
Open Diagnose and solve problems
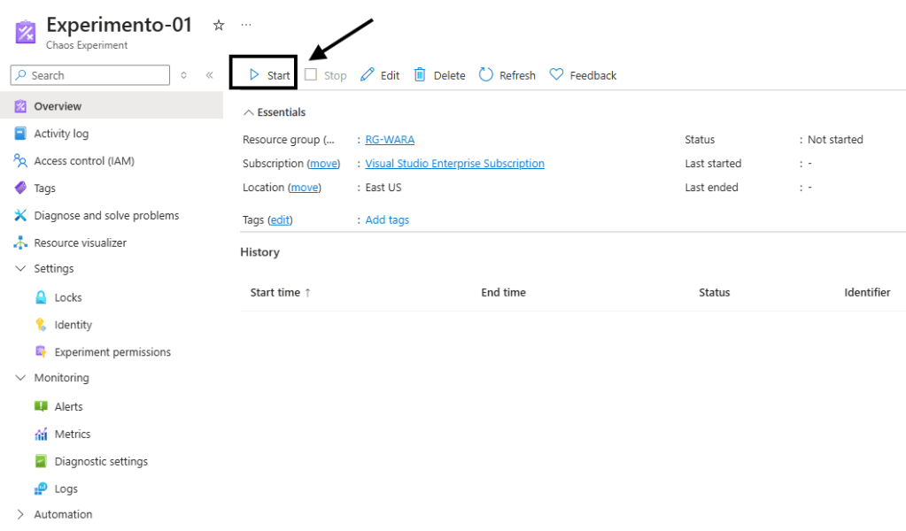(106, 215)
